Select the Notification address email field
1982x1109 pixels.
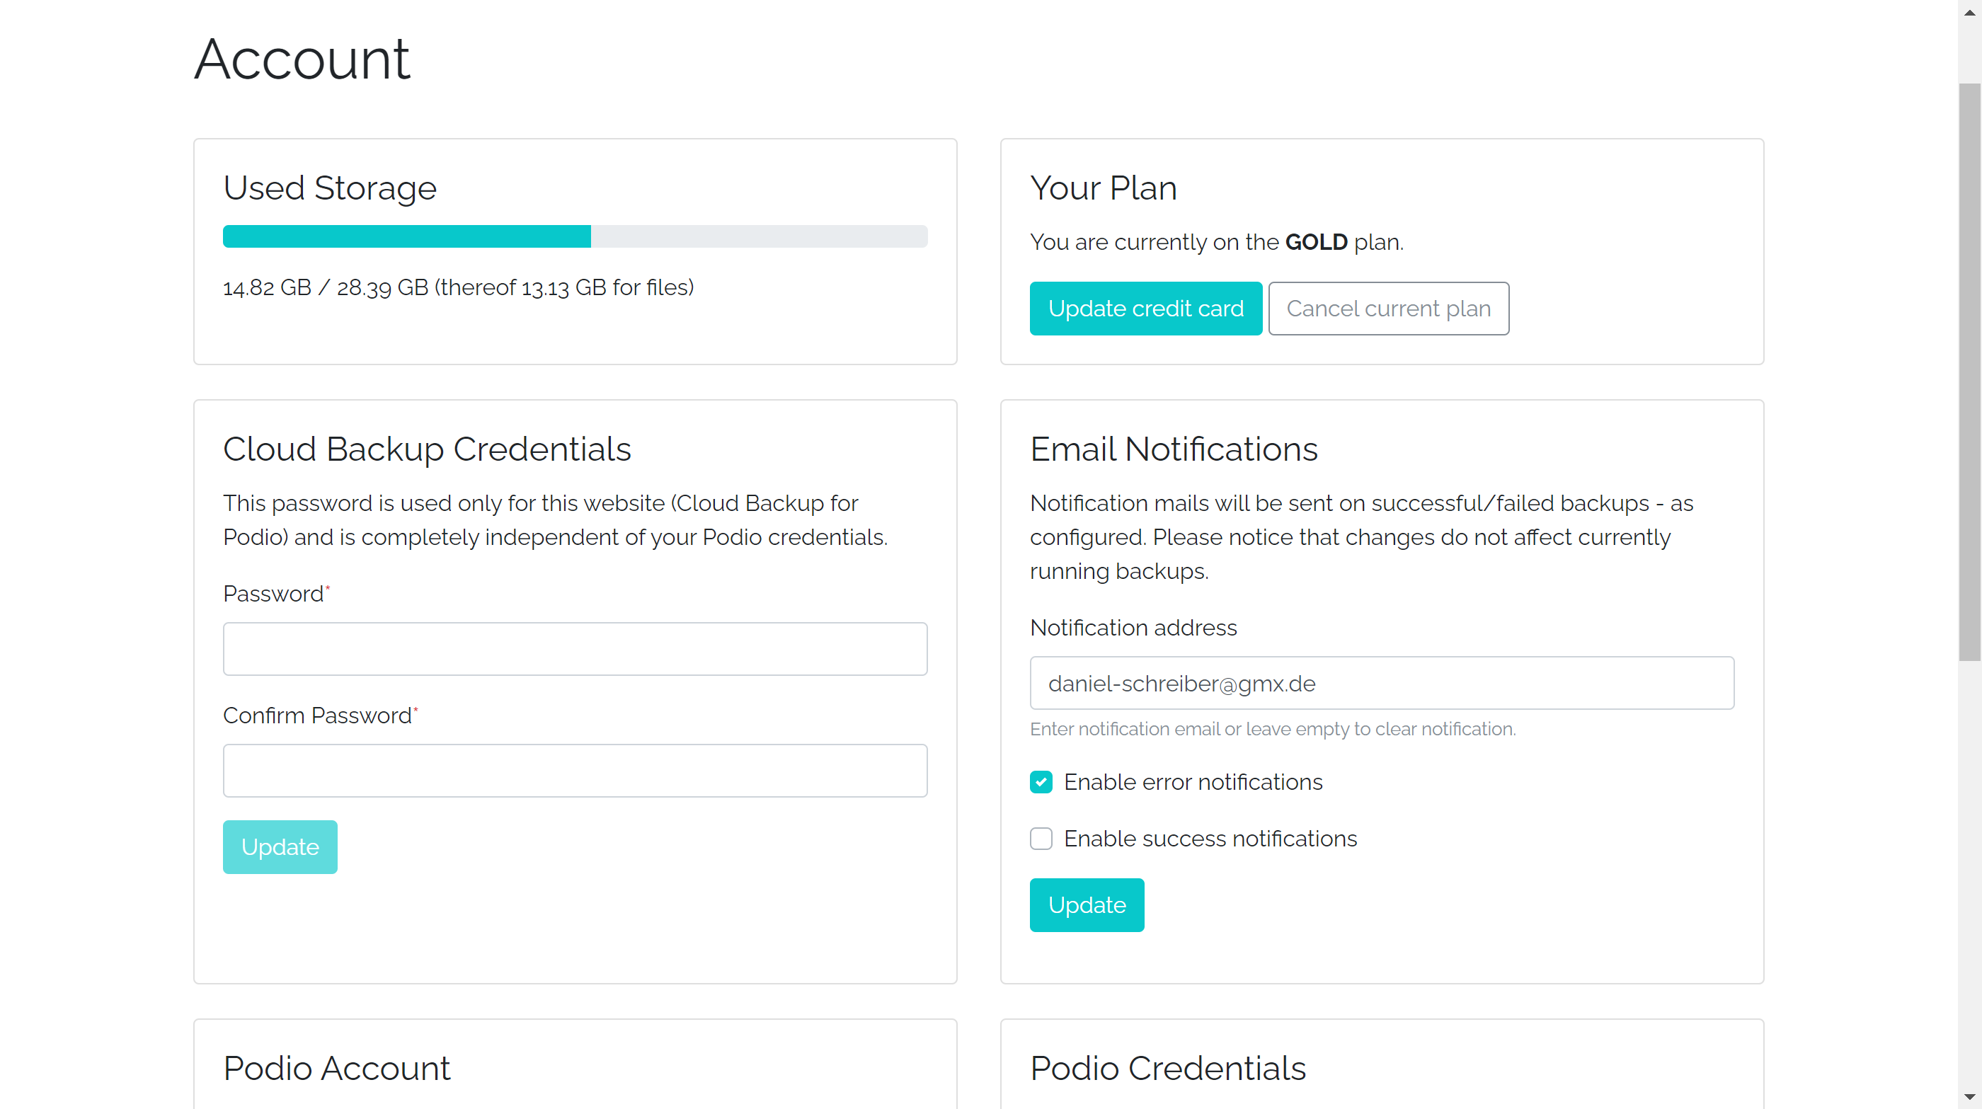click(1381, 683)
